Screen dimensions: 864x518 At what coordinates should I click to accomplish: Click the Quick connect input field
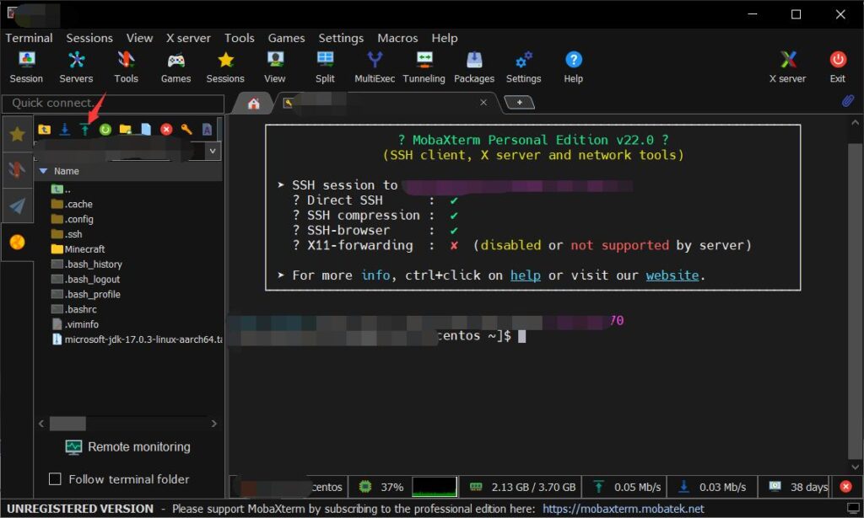pos(113,103)
